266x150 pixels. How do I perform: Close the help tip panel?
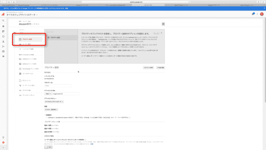pos(161,33)
